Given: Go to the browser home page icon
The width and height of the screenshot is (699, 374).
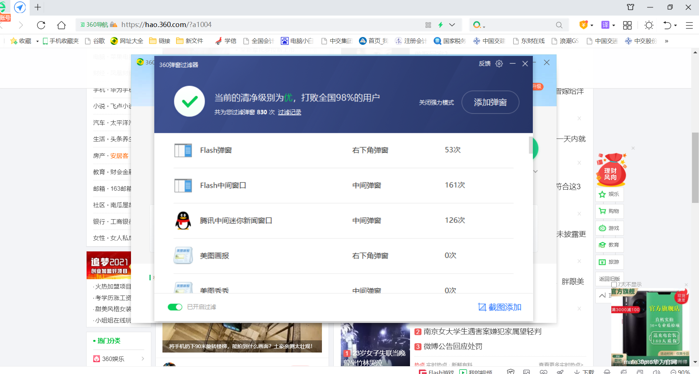Looking at the screenshot, I should (x=61, y=25).
